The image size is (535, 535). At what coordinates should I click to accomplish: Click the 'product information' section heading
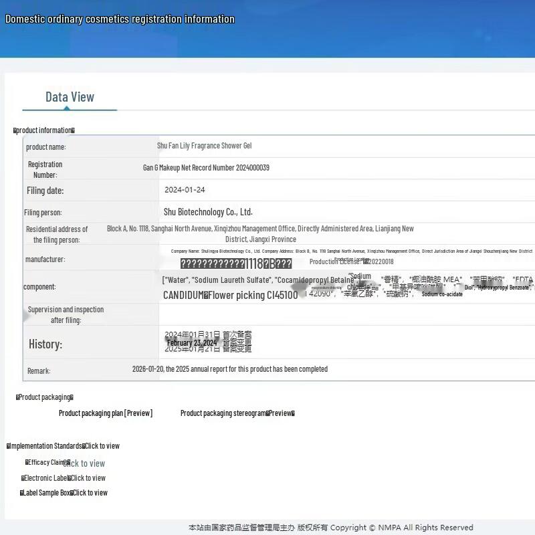tap(44, 130)
